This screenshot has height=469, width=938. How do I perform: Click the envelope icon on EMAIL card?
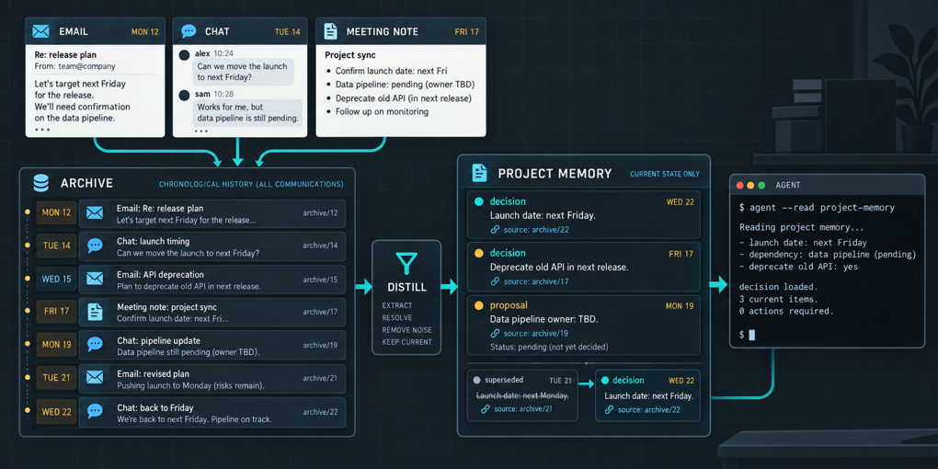[40, 31]
